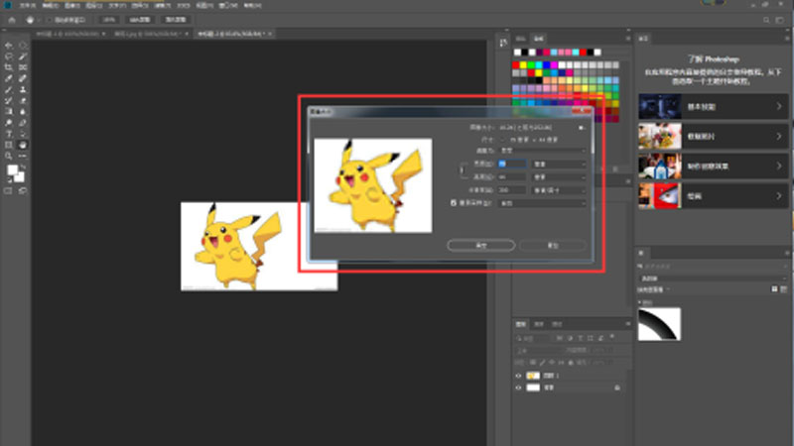Viewport: 794px width, 446px height.
Task: Switch Libraries panel to list view
Action: tap(784, 289)
